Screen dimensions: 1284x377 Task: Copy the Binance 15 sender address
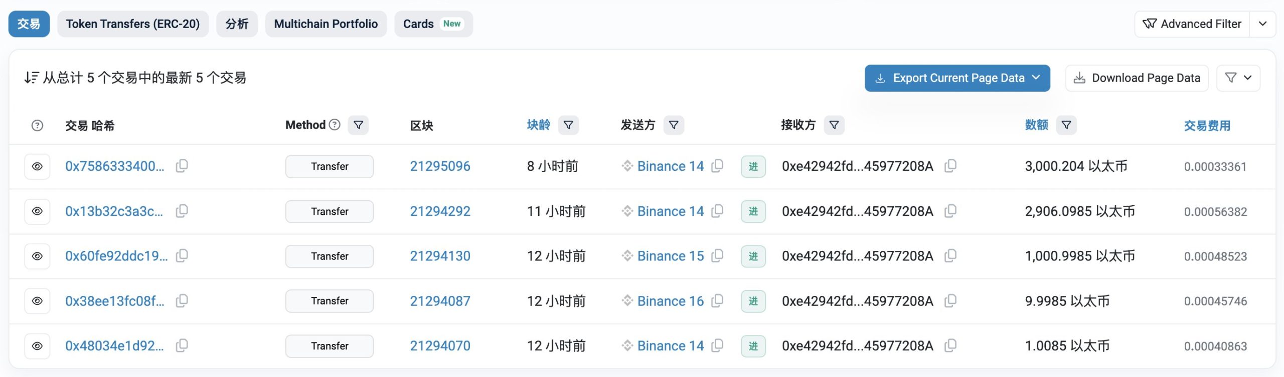click(x=717, y=256)
